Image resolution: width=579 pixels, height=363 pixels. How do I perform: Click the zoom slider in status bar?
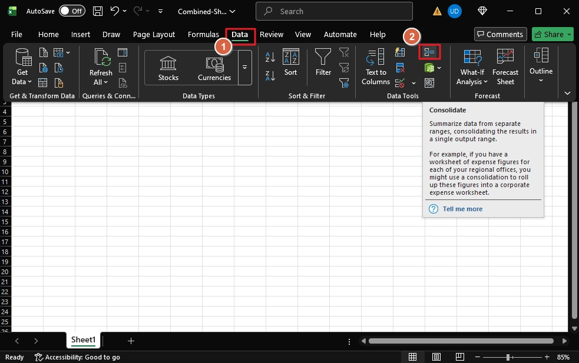[508, 357]
